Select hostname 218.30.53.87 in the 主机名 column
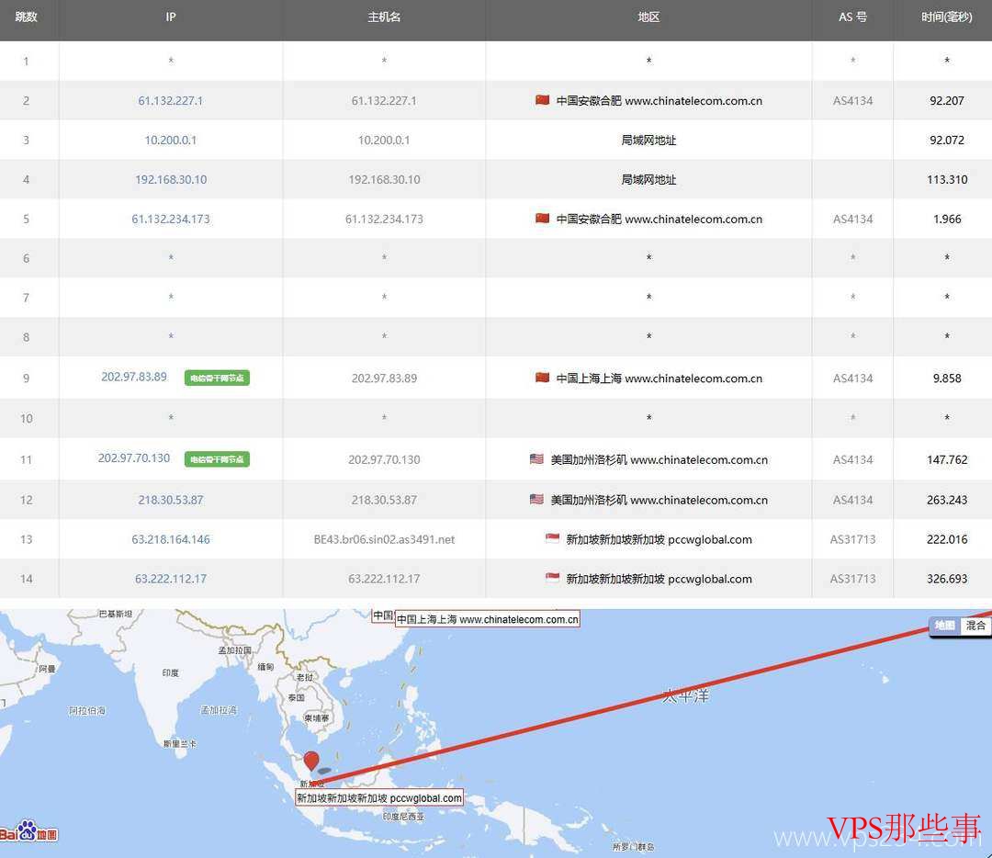 384,500
